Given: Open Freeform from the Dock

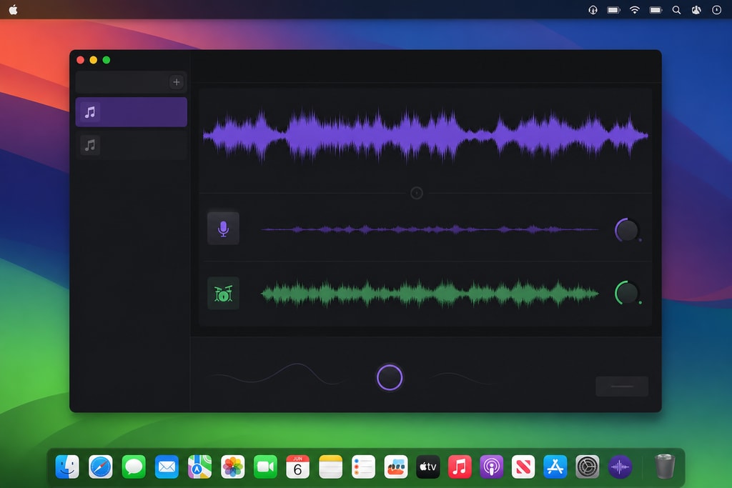Looking at the screenshot, I should (396, 467).
